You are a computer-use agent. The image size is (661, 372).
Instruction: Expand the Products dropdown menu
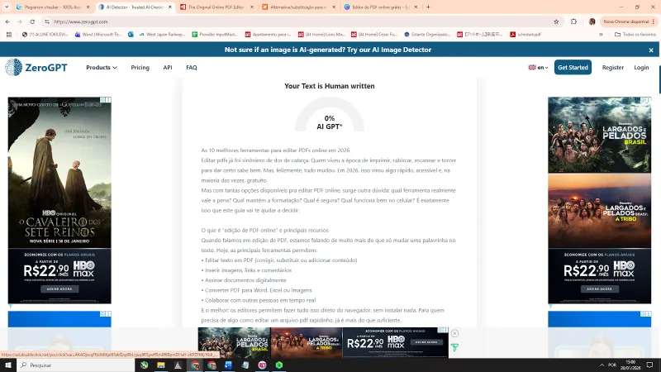(x=102, y=67)
